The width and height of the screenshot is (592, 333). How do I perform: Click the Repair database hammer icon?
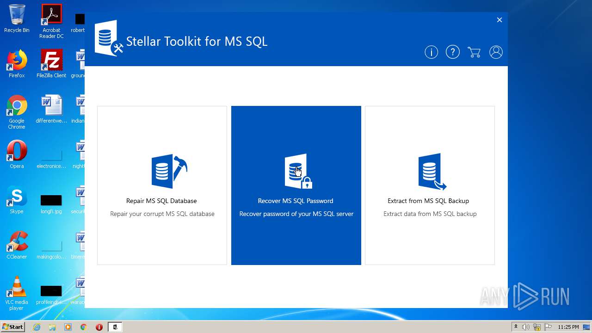tap(169, 171)
